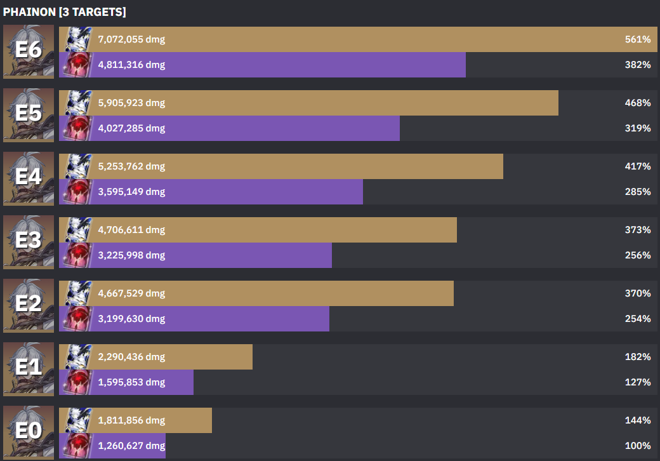Click the 7,072,055 dmg value
This screenshot has height=461, width=660.
coord(132,39)
